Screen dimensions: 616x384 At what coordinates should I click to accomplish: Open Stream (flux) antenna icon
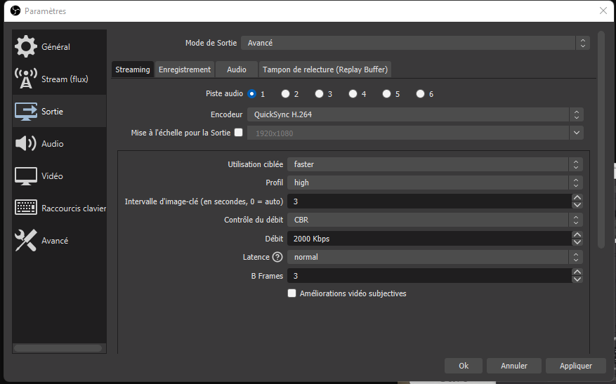(x=26, y=79)
